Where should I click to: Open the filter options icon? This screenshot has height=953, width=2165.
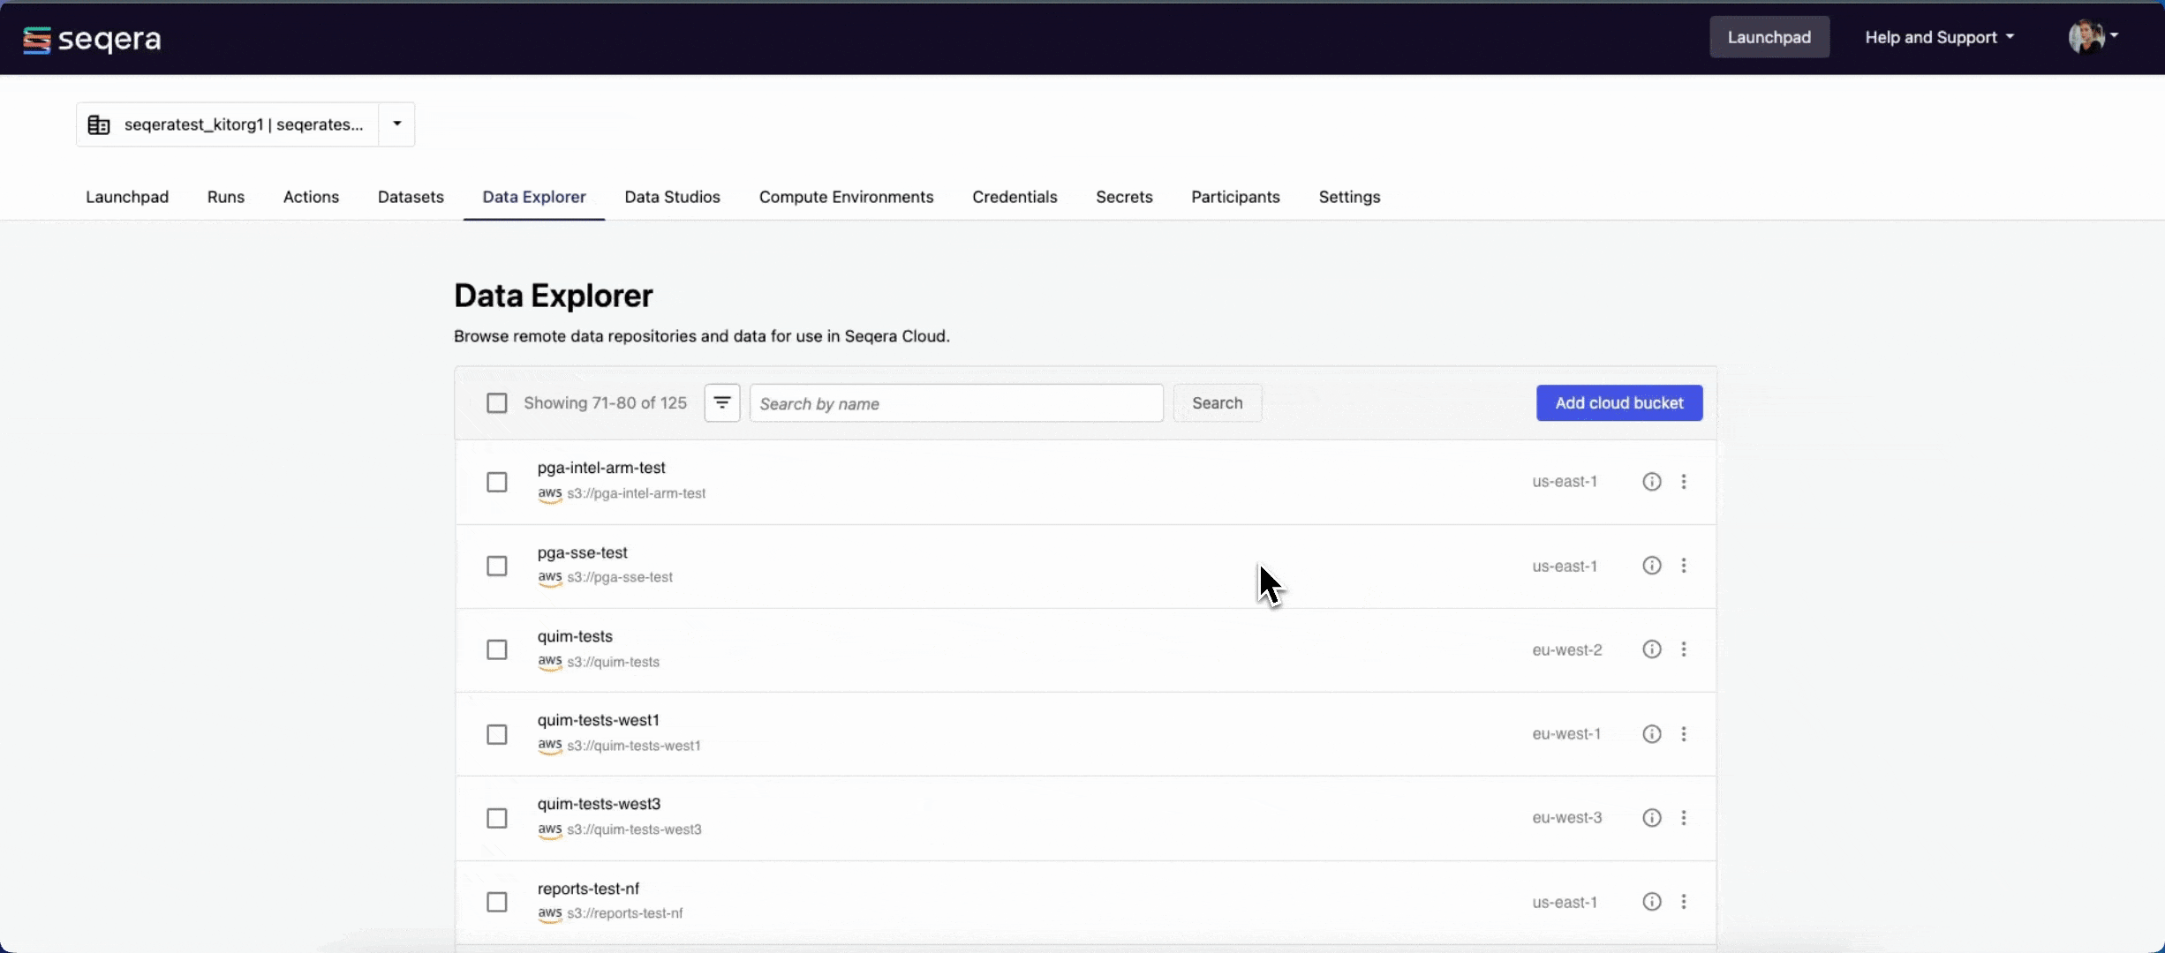(721, 403)
